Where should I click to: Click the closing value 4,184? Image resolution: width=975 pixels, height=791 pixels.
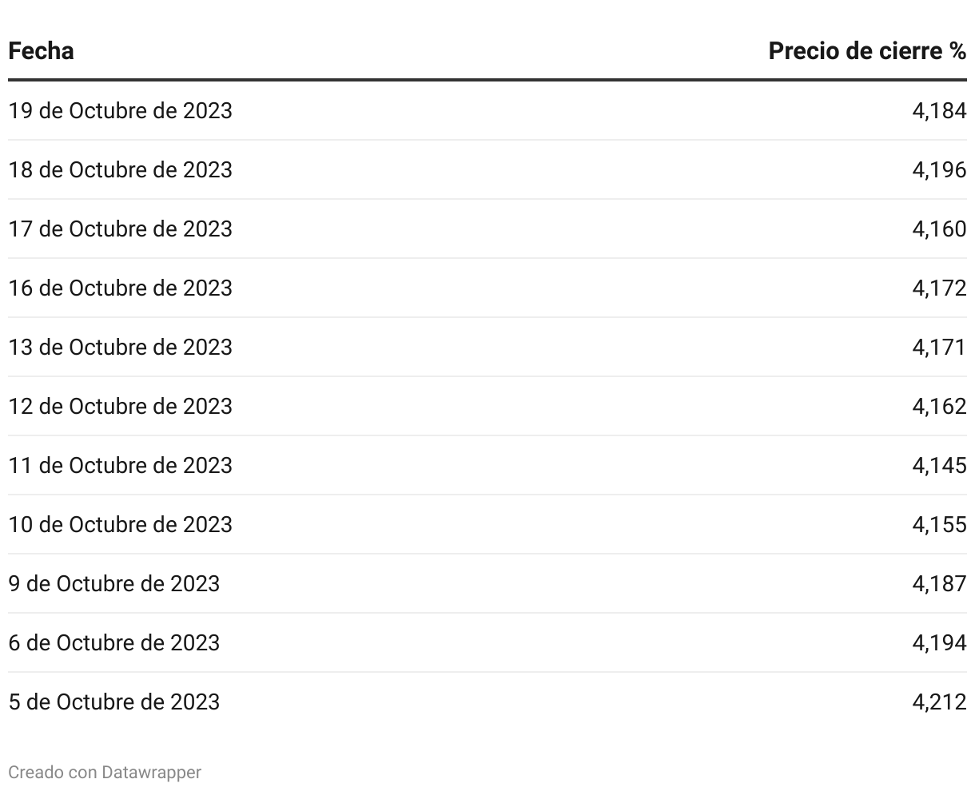tap(939, 110)
